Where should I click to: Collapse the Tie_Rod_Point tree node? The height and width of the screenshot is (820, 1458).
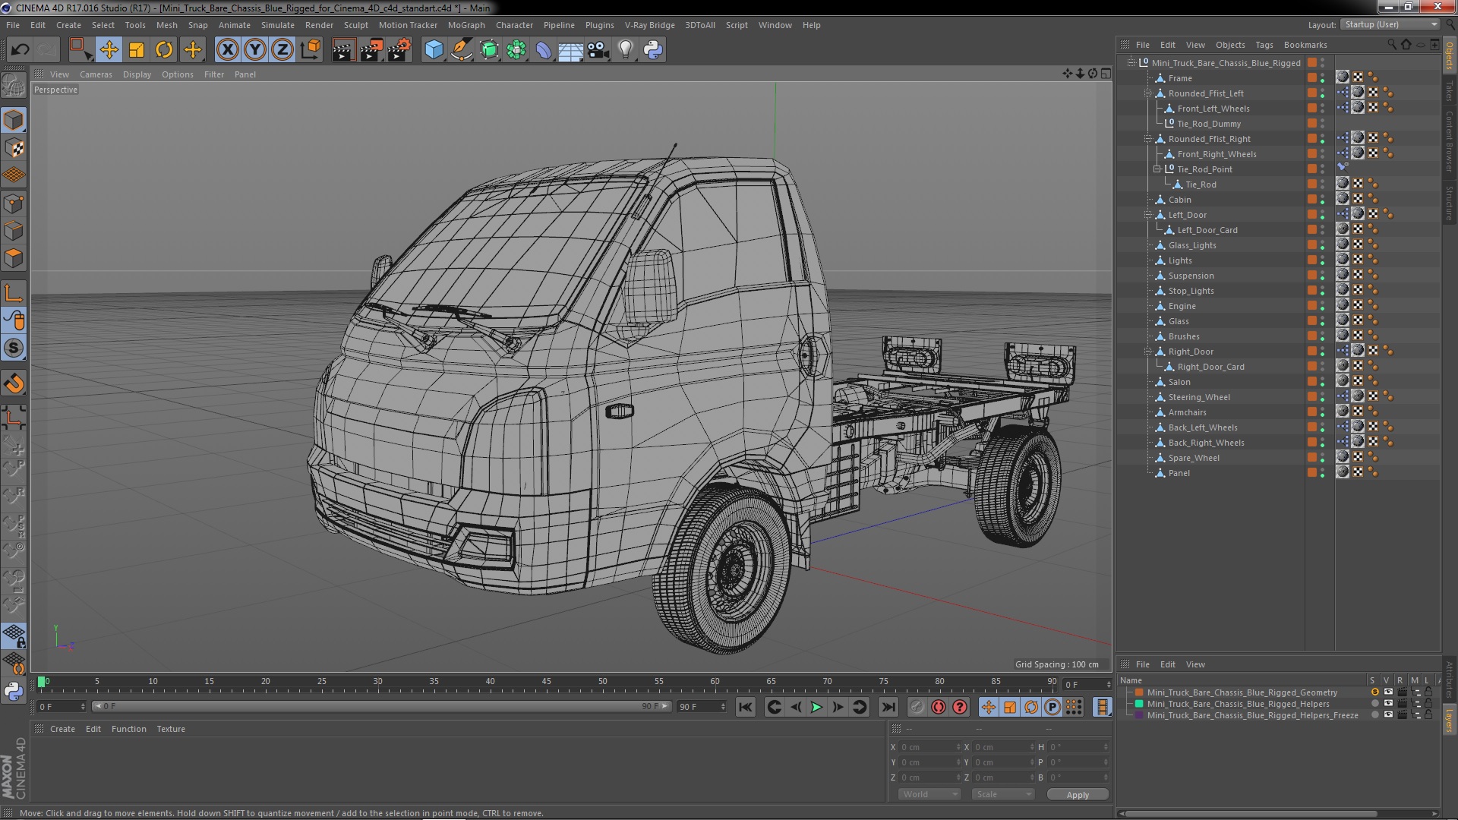pyautogui.click(x=1157, y=169)
